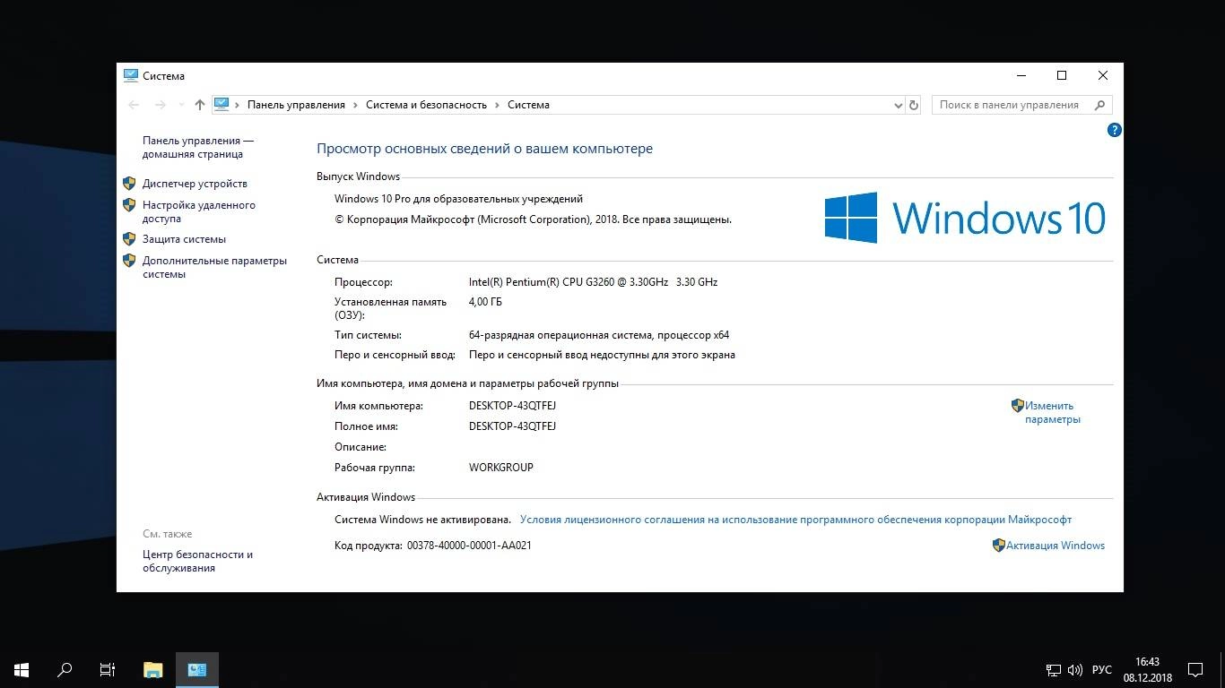Open the 'Система и безопасность' breadcrumb
This screenshot has height=688, width=1225.
(x=426, y=105)
